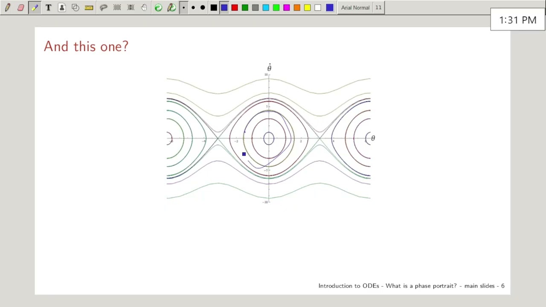Click the 'And this one?' slide title
The image size is (546, 307).
tap(86, 46)
